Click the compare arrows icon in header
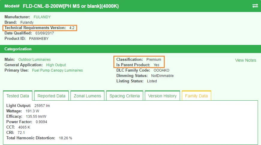This screenshot has height=145, width=261. point(255,6)
